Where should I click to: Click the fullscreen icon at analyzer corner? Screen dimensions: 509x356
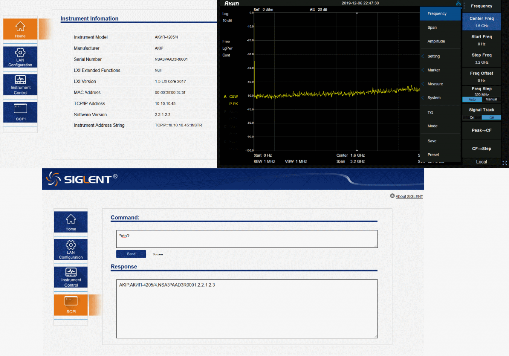505,163
